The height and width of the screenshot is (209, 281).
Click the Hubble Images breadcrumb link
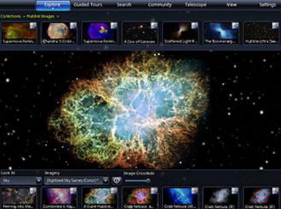pos(41,16)
